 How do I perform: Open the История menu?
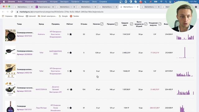click(53, 2)
